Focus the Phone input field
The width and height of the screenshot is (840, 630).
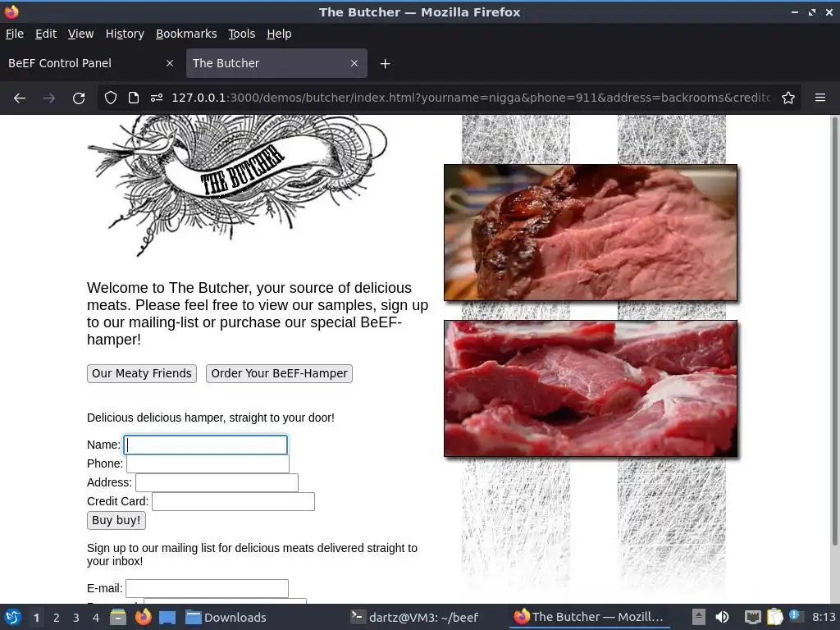coord(208,463)
